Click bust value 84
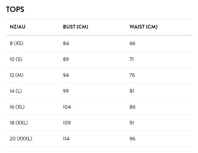The height and width of the screenshot is (153, 198). pos(66,43)
